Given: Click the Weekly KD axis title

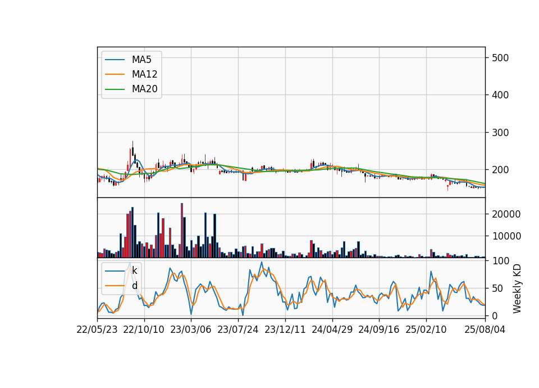Looking at the screenshot, I should click(517, 288).
